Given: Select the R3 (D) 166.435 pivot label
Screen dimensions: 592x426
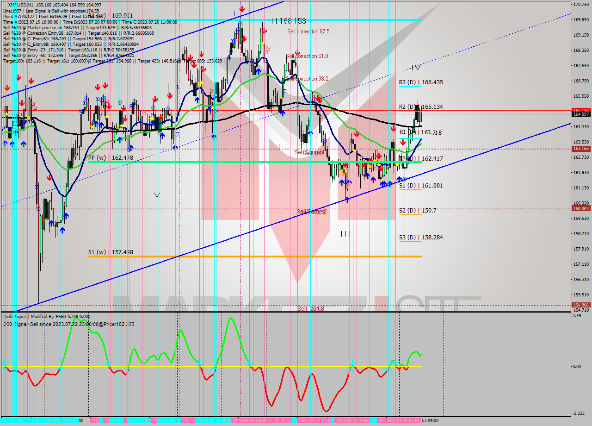Looking at the screenshot, I should [x=421, y=82].
